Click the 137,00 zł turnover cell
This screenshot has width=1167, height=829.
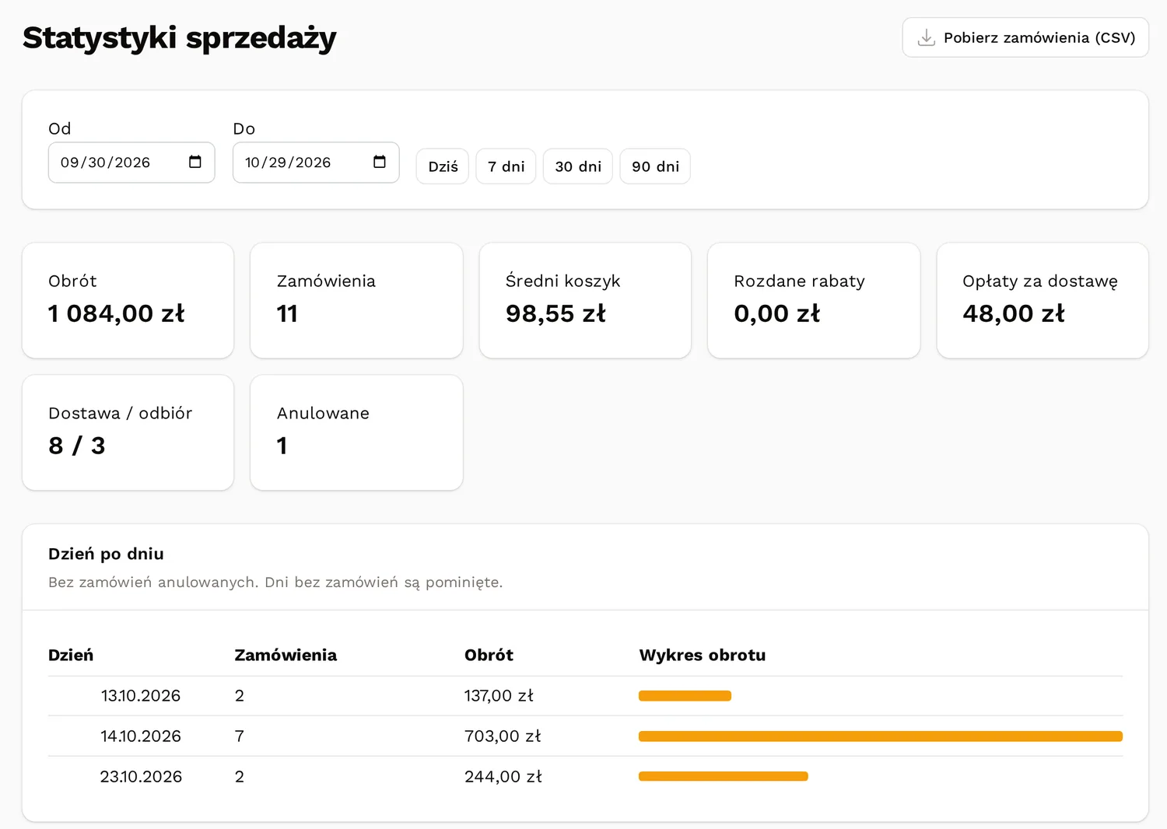pos(499,696)
